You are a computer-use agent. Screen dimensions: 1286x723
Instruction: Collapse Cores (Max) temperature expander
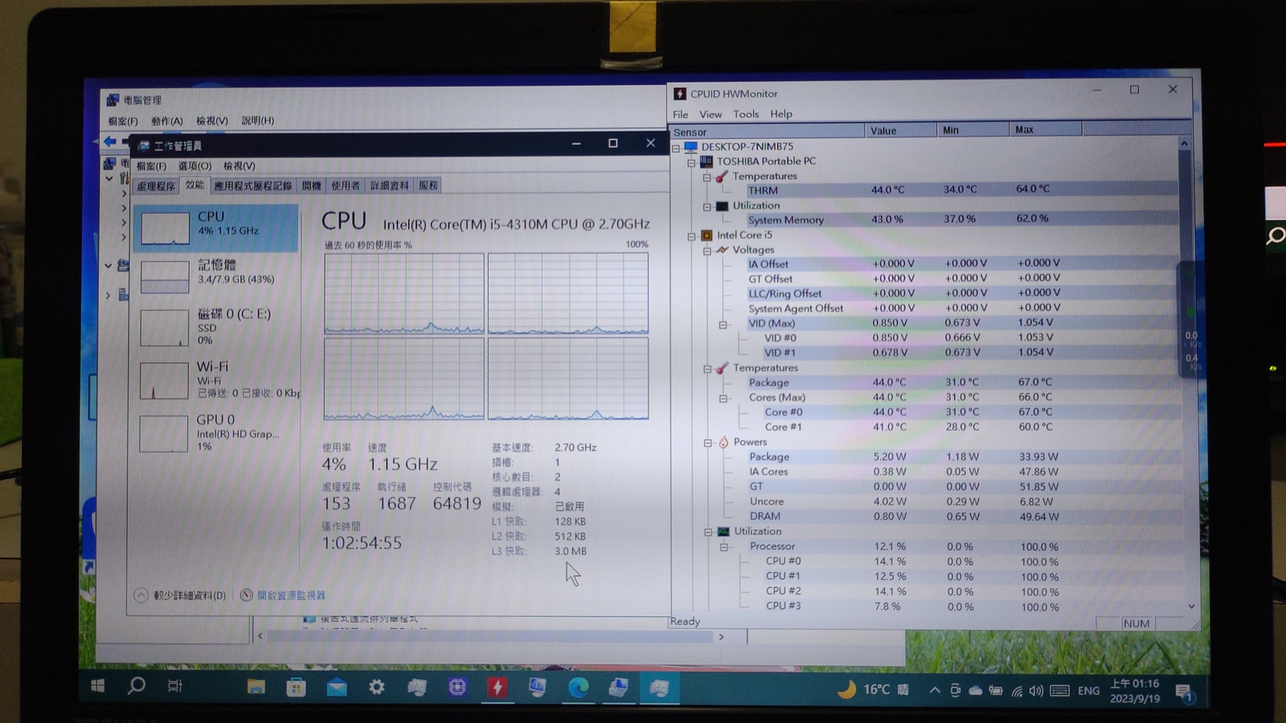tap(723, 398)
